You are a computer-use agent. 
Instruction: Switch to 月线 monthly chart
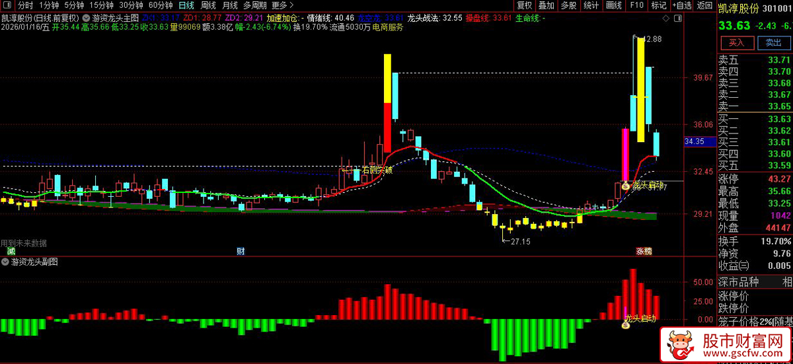229,5
